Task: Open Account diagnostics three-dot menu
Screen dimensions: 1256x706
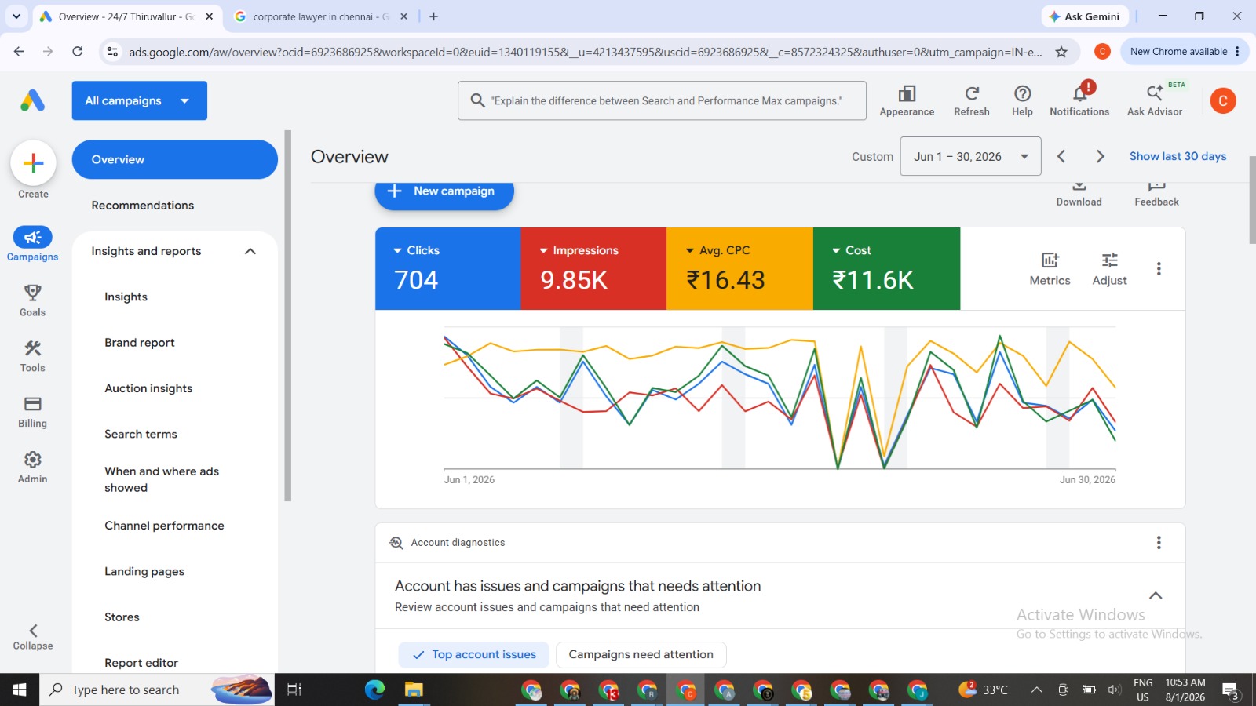Action: coord(1159,543)
